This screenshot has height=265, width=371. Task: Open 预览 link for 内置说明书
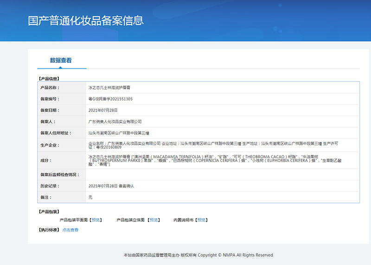[x=201, y=220]
